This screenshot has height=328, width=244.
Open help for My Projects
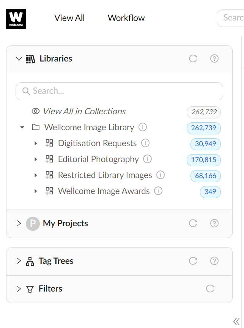[214, 223]
